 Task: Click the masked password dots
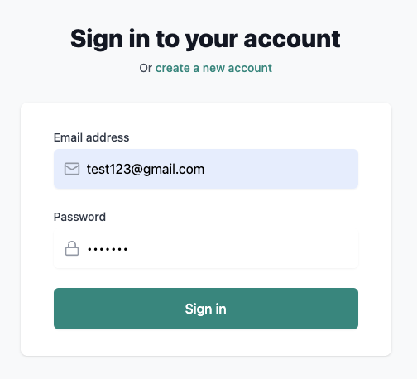tap(108, 249)
